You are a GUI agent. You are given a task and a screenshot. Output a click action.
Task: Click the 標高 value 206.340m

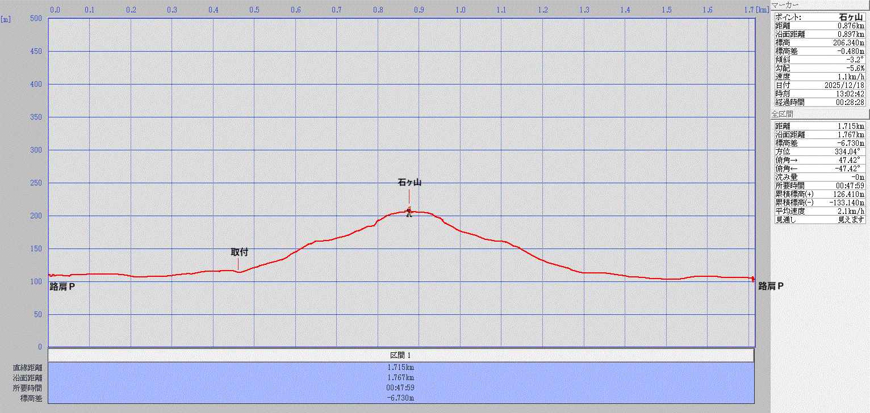[x=847, y=43]
